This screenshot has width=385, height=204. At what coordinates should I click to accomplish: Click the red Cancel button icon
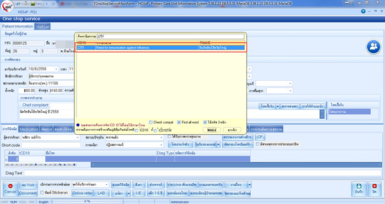[x=10, y=186]
